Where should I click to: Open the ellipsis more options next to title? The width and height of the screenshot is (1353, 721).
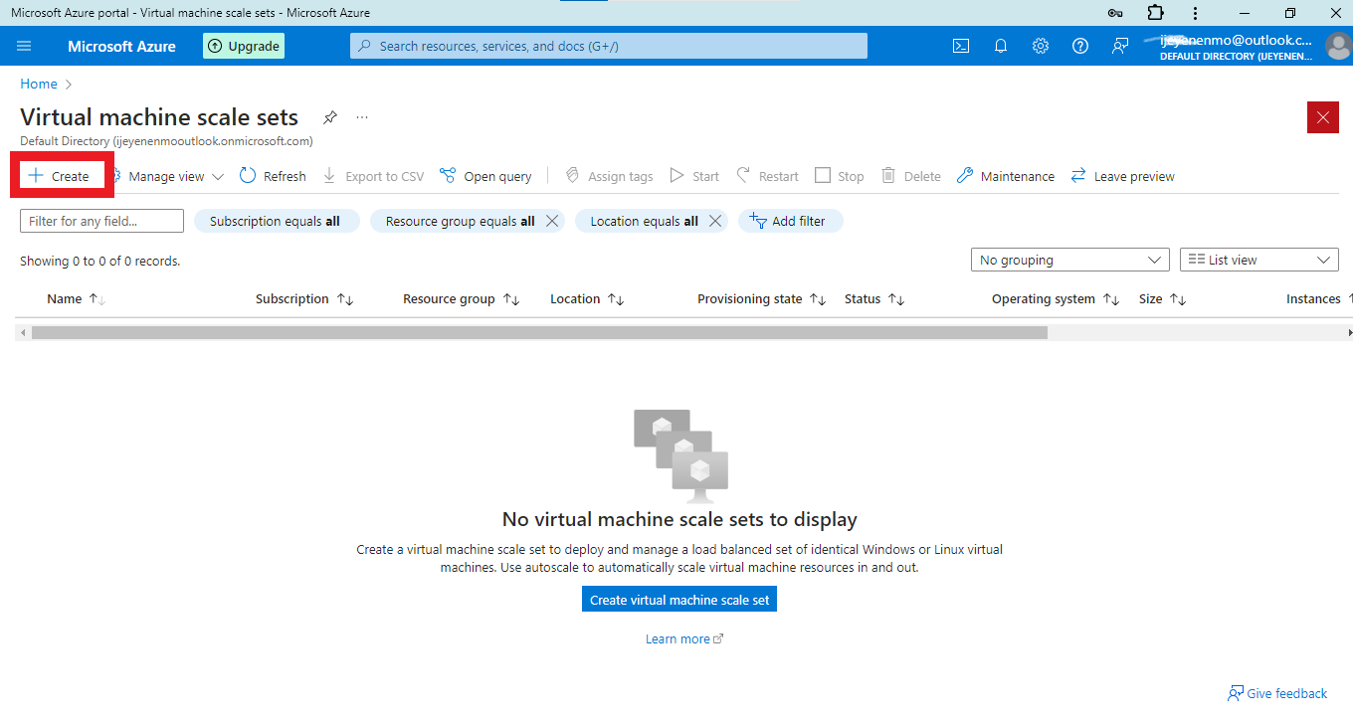[x=362, y=117]
